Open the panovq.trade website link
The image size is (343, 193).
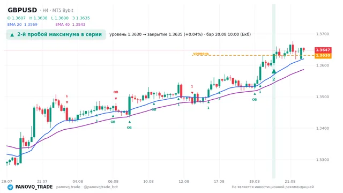tap(68, 187)
